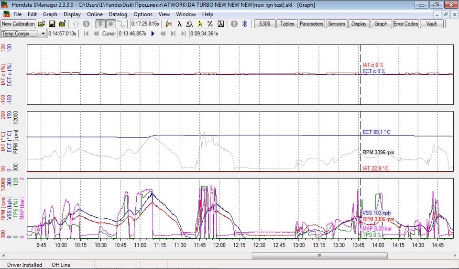The width and height of the screenshot is (459, 269).
Task: Open a calibration file with the folder icon
Action: pos(42,24)
